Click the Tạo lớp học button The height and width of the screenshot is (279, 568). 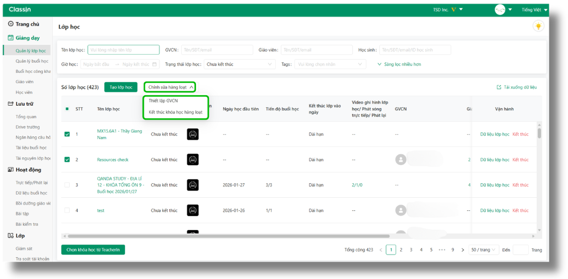click(x=120, y=87)
